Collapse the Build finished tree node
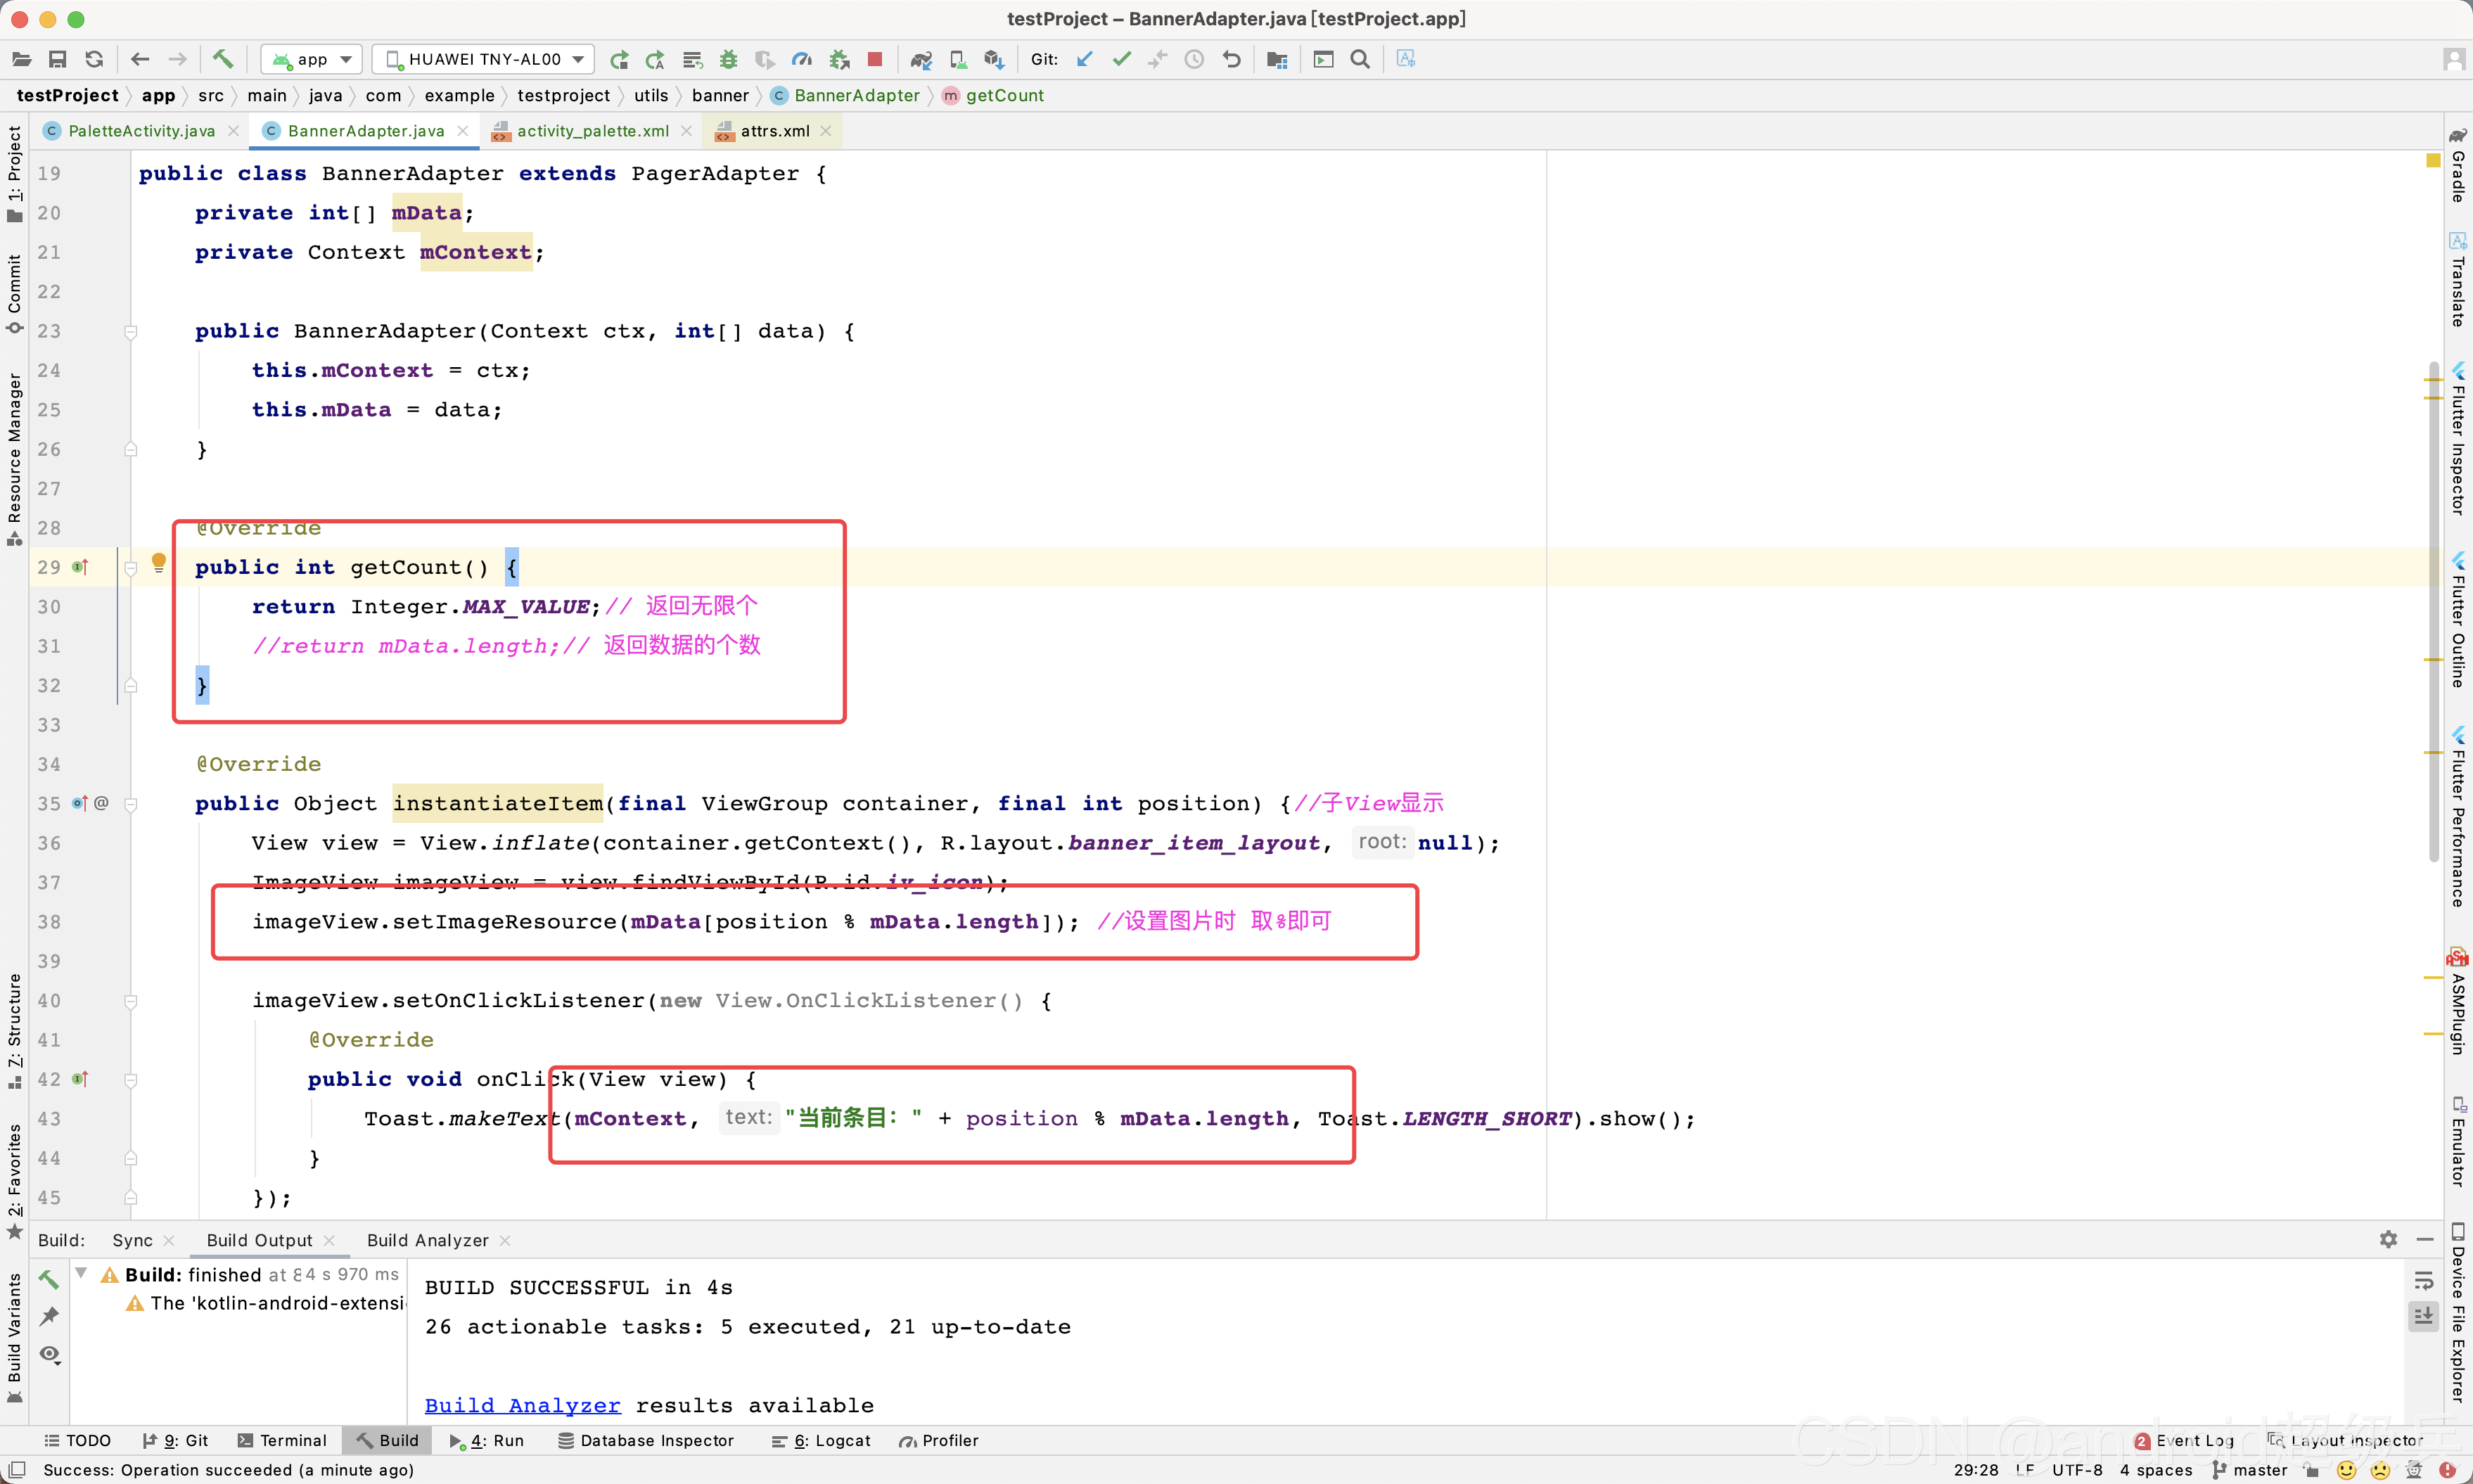The width and height of the screenshot is (2473, 1484). pyautogui.click(x=81, y=1273)
